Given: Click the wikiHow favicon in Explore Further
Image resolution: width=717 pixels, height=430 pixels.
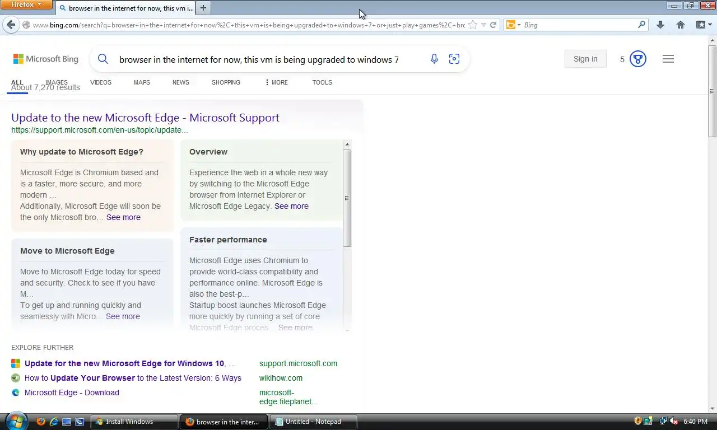Looking at the screenshot, I should click(16, 378).
